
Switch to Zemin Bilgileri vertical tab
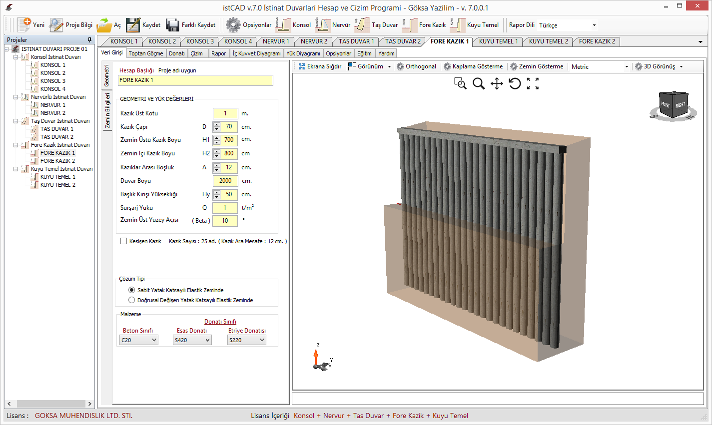[107, 110]
